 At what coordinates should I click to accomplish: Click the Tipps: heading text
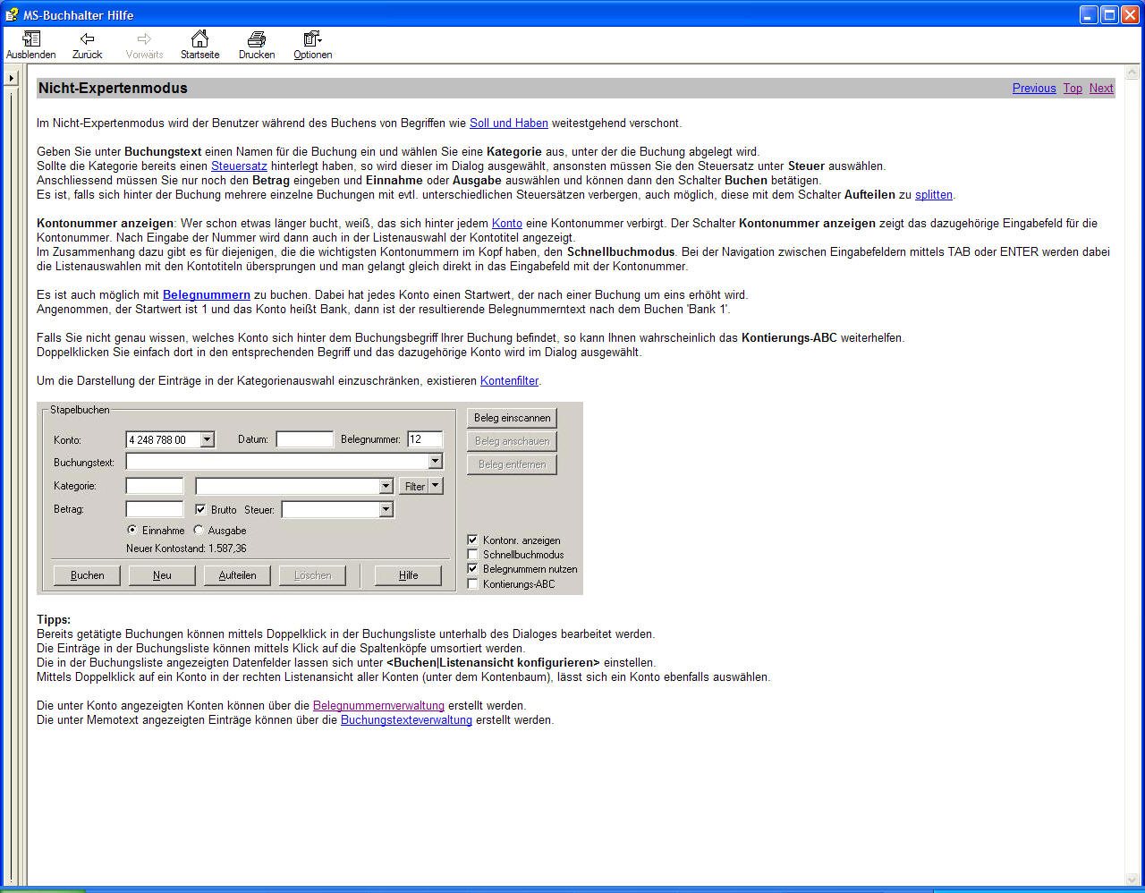(x=54, y=619)
